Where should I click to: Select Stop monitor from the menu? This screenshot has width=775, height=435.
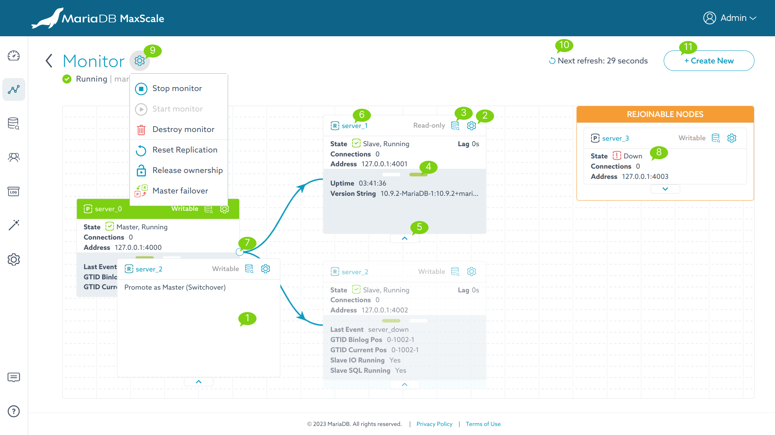[x=177, y=89]
